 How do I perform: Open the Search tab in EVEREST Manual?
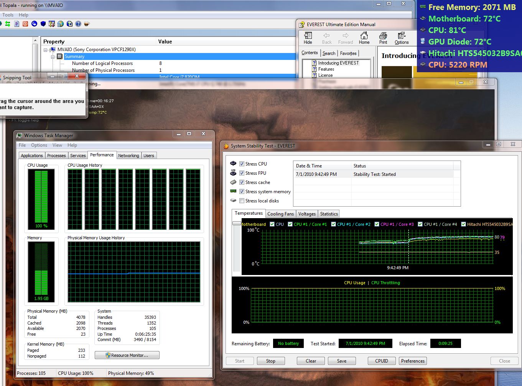(329, 53)
